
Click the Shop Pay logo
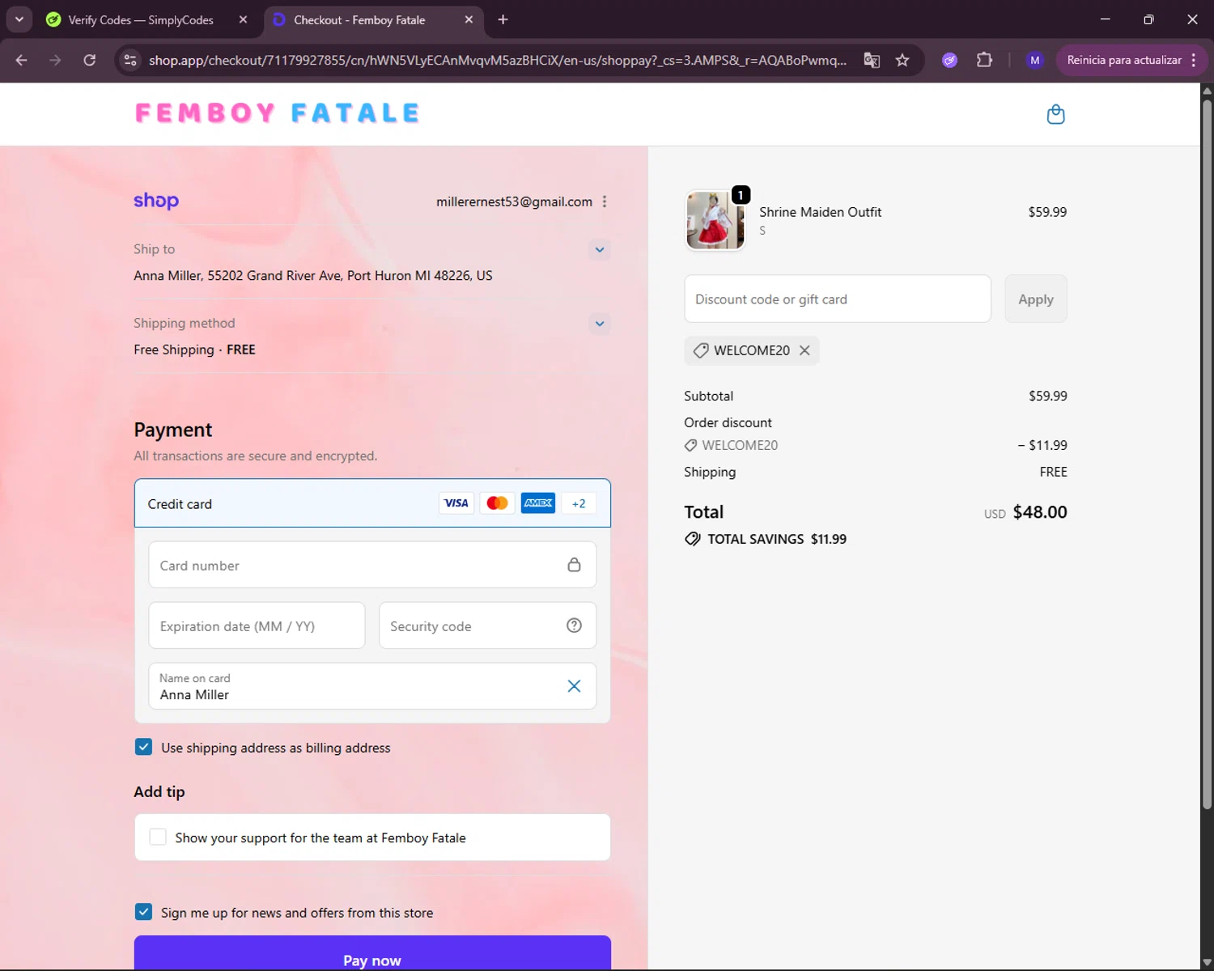click(156, 201)
